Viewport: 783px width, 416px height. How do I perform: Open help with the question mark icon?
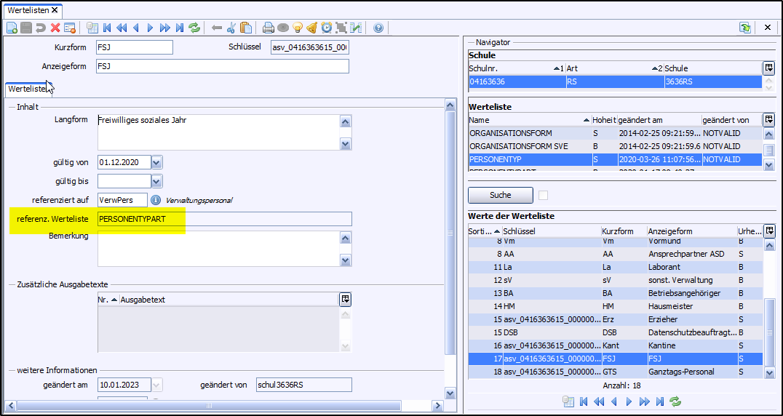378,28
